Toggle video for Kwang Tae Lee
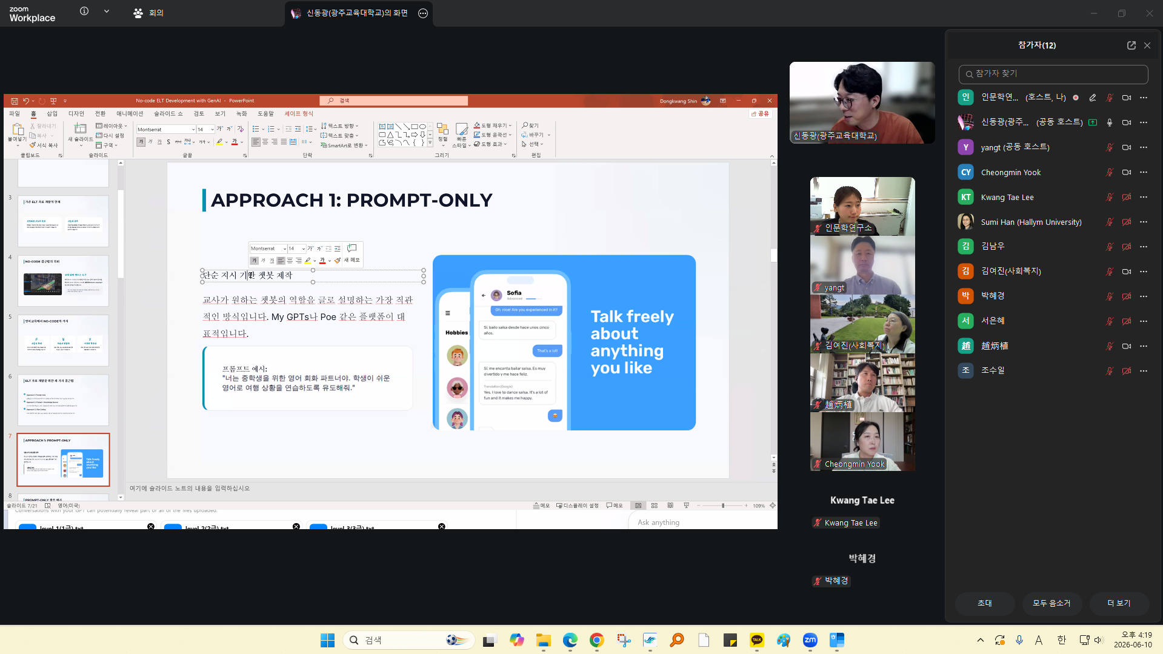The width and height of the screenshot is (1163, 654). click(x=1126, y=197)
